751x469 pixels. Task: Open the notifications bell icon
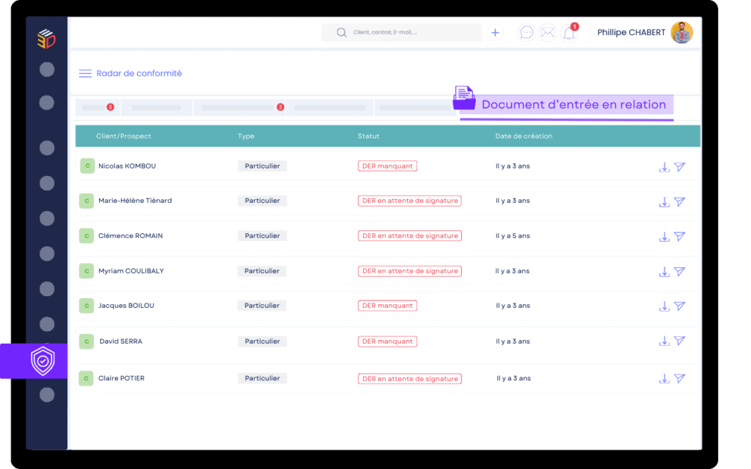[x=569, y=33]
